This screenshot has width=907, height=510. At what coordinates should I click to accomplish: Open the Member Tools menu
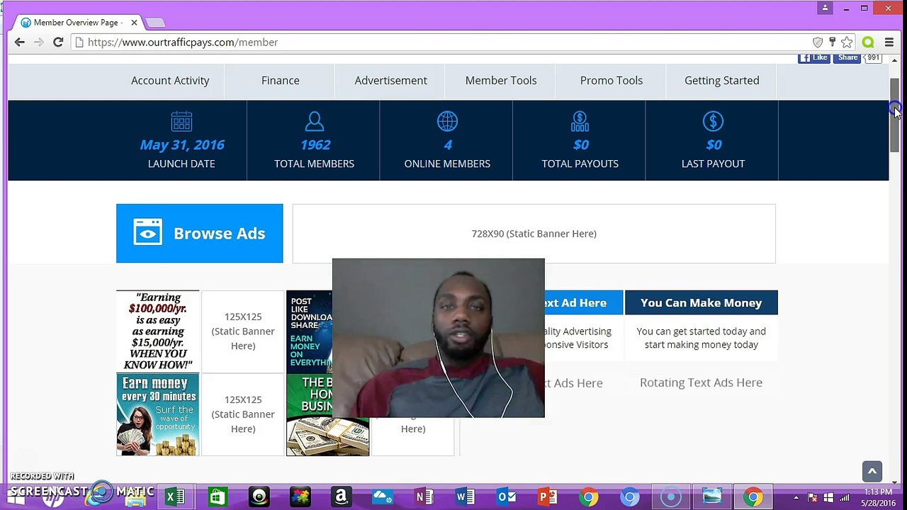(x=501, y=81)
